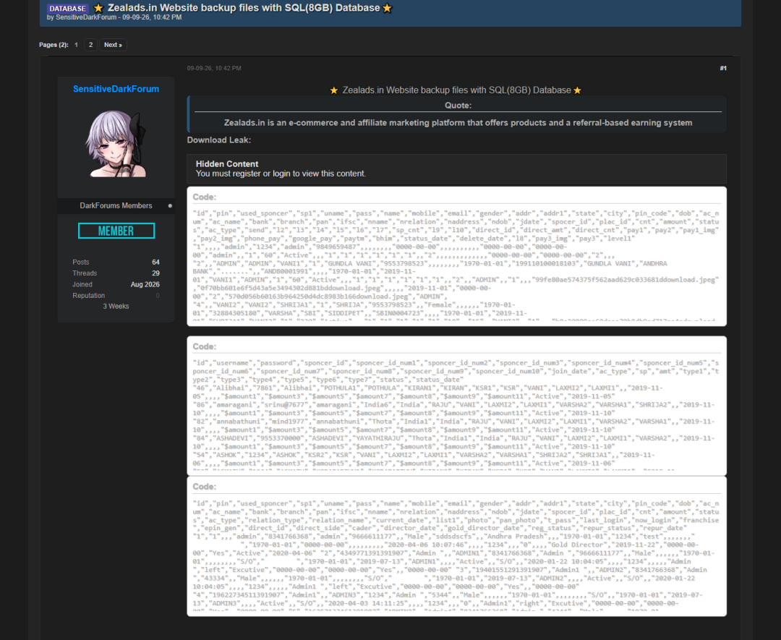The width and height of the screenshot is (781, 640).
Task: Click the post timestamp 09-09-26, 10:42 PM
Action: coord(213,68)
